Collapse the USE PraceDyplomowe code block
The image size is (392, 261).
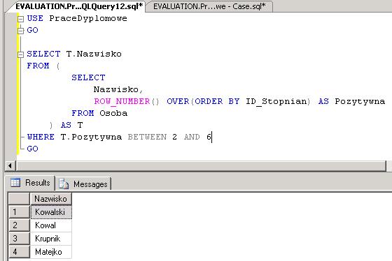(21, 19)
